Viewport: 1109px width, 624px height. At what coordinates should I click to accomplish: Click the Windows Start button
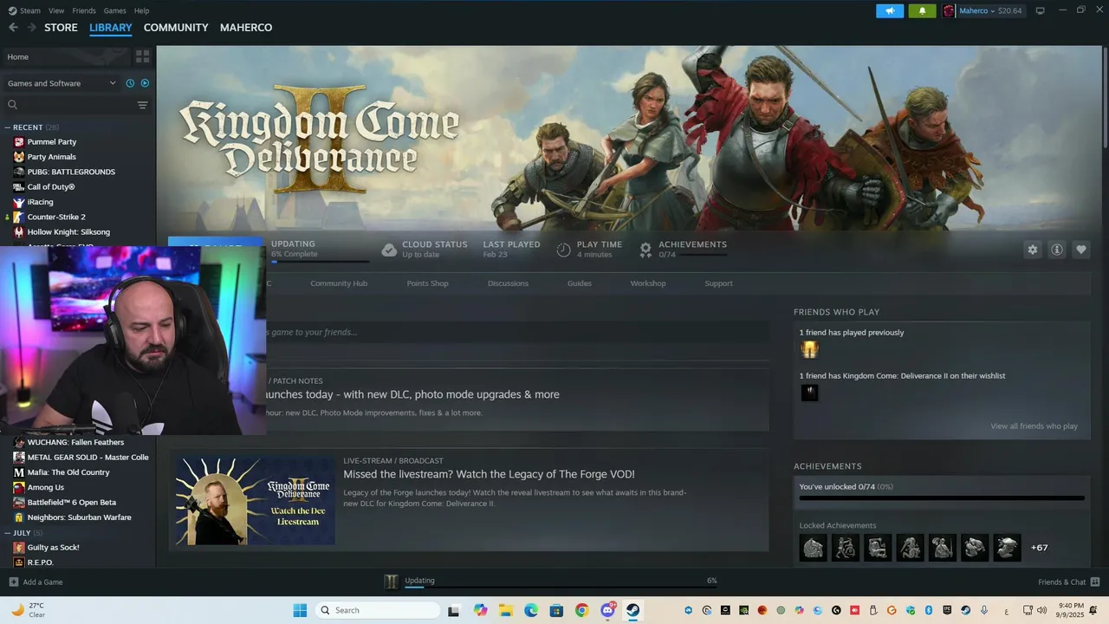point(300,610)
